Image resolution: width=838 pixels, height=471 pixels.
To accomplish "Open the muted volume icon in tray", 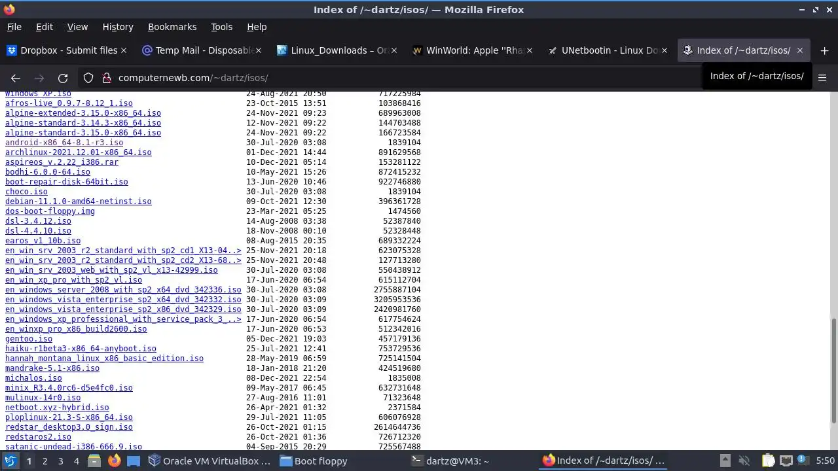I will [744, 461].
